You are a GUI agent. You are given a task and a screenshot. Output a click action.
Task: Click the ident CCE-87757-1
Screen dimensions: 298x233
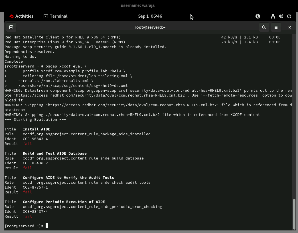pyautogui.click(x=35, y=187)
